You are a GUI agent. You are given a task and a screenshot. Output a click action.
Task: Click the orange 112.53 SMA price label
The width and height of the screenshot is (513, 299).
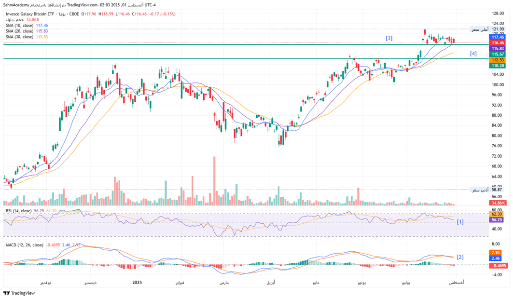(497, 60)
